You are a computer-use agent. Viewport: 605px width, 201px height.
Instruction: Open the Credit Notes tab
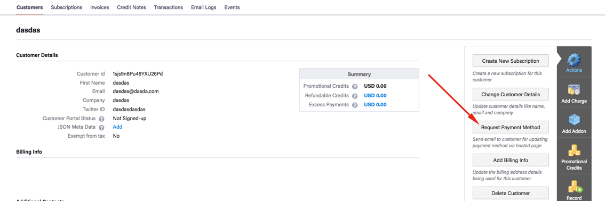point(132,7)
